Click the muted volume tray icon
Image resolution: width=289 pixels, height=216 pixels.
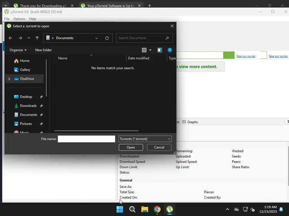pos(253,209)
